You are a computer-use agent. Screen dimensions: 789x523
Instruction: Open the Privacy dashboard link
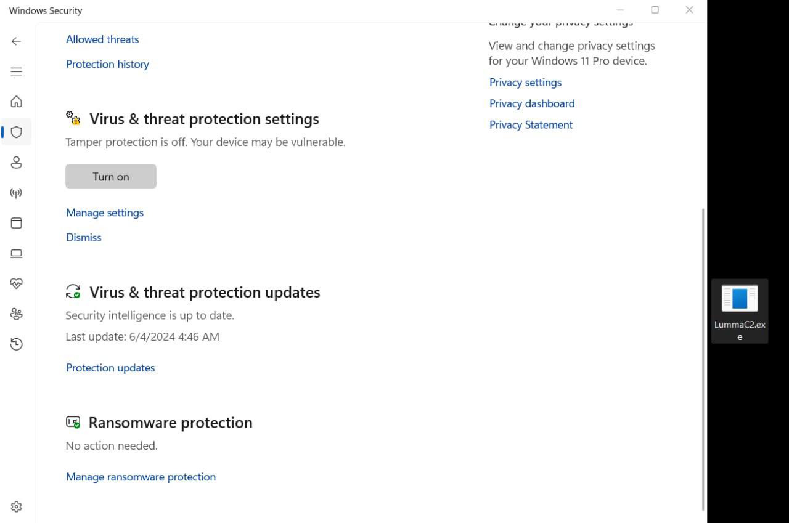click(x=532, y=103)
